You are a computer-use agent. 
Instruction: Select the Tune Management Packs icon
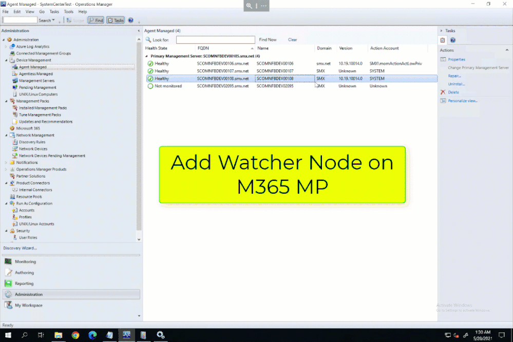[x=15, y=115]
